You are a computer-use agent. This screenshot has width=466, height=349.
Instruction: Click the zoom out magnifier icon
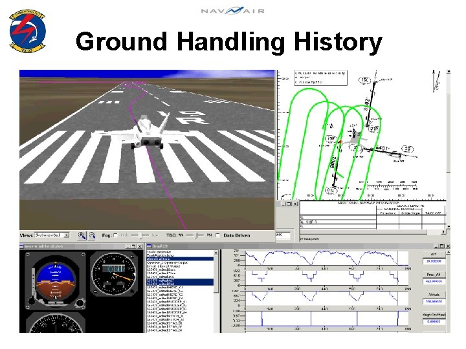[92, 236]
